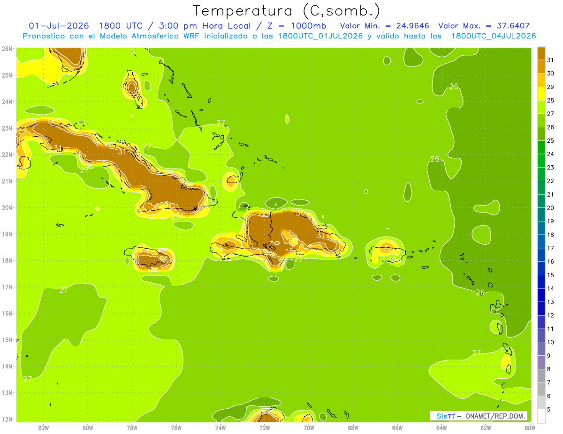The width and height of the screenshot is (563, 434).
Task: Click the "Temperatura (C,somb.)" map title
Action: [287, 11]
